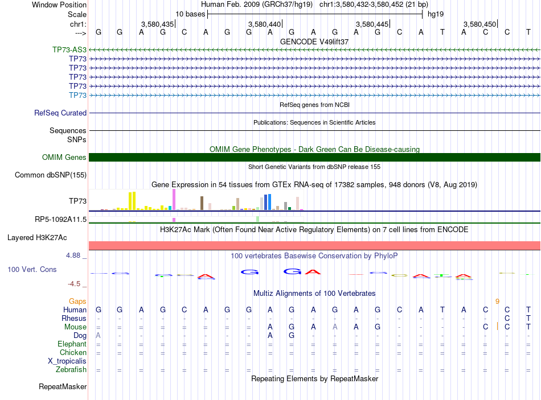Click the strand direction arrow label
This screenshot has width=541, height=400.
pyautogui.click(x=80, y=33)
